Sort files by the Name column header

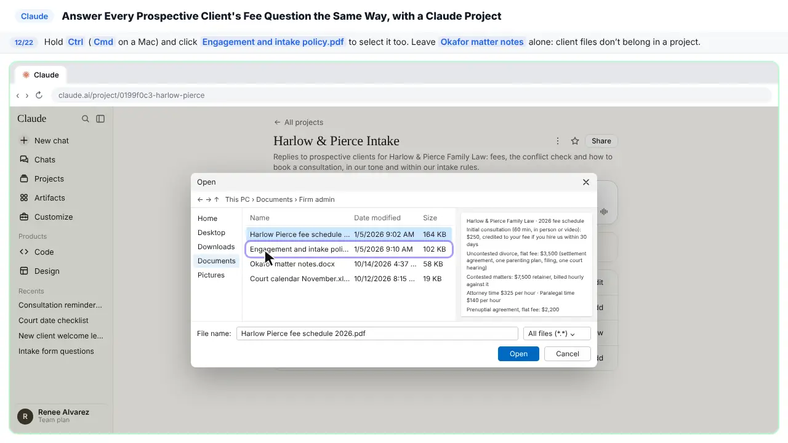(260, 218)
